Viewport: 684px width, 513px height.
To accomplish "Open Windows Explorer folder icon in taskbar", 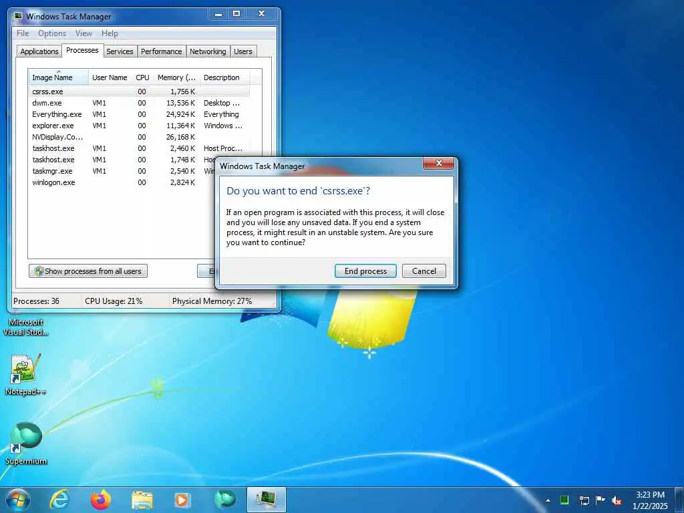I will point(142,500).
